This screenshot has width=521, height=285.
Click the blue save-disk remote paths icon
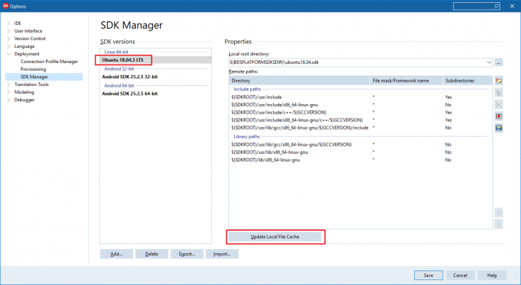(498, 128)
